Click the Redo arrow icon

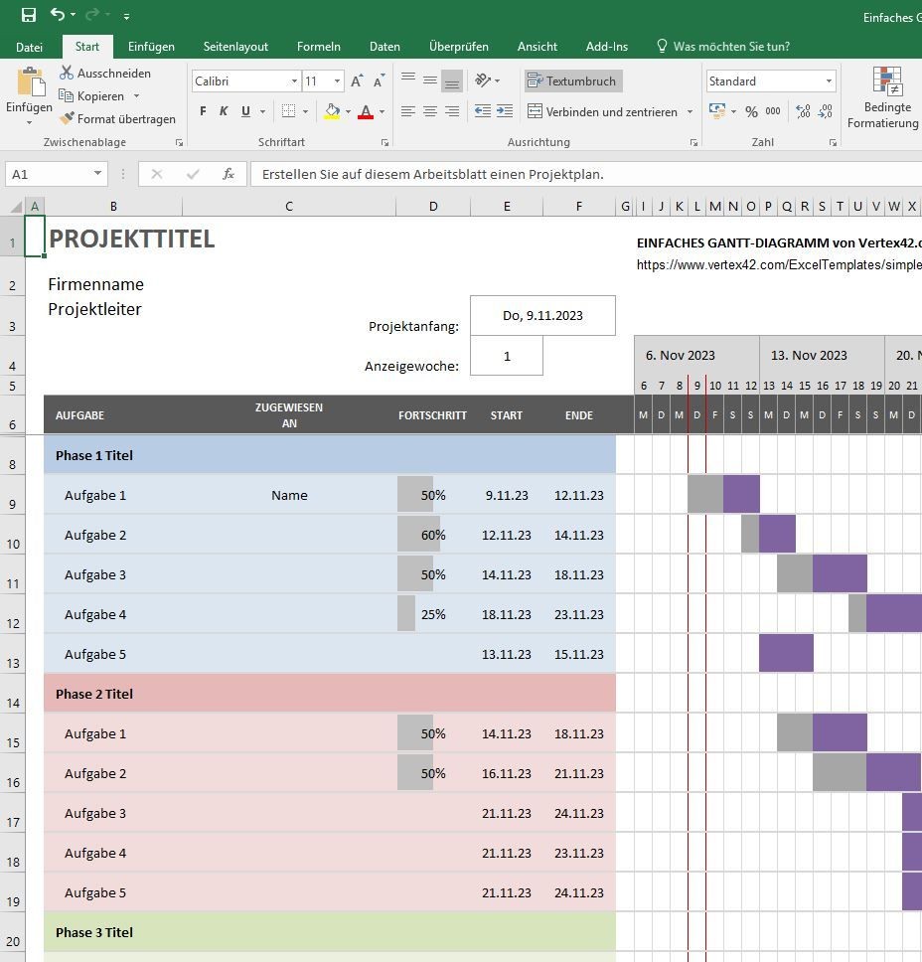click(x=92, y=14)
